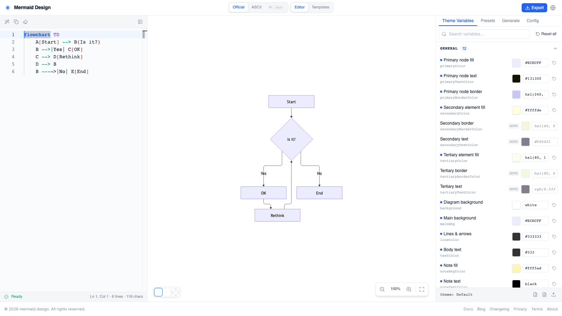Switch to the Generate tab
This screenshot has height=316, width=562.
tap(511, 21)
